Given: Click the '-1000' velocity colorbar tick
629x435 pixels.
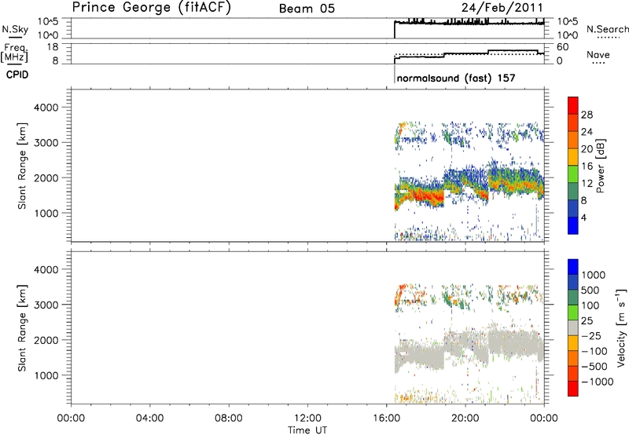Looking at the screenshot, I should point(598,382).
